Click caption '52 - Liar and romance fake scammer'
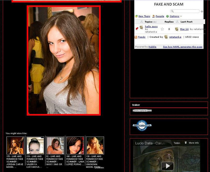This screenshot has height=172, width=210. click(55, 162)
